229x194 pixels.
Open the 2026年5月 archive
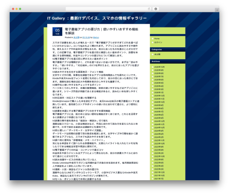[x=159, y=83]
